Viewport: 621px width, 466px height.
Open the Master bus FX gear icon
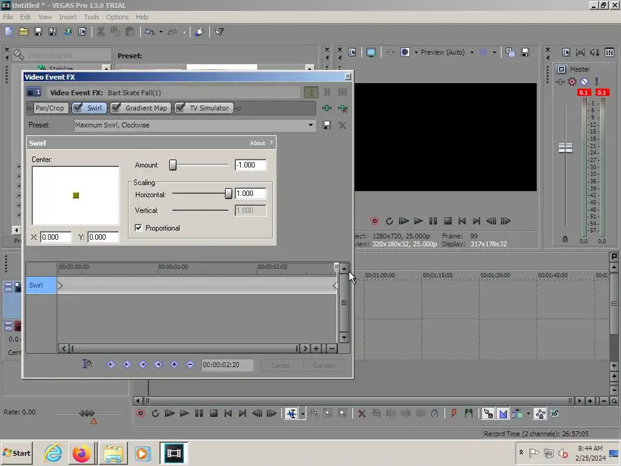[x=572, y=82]
